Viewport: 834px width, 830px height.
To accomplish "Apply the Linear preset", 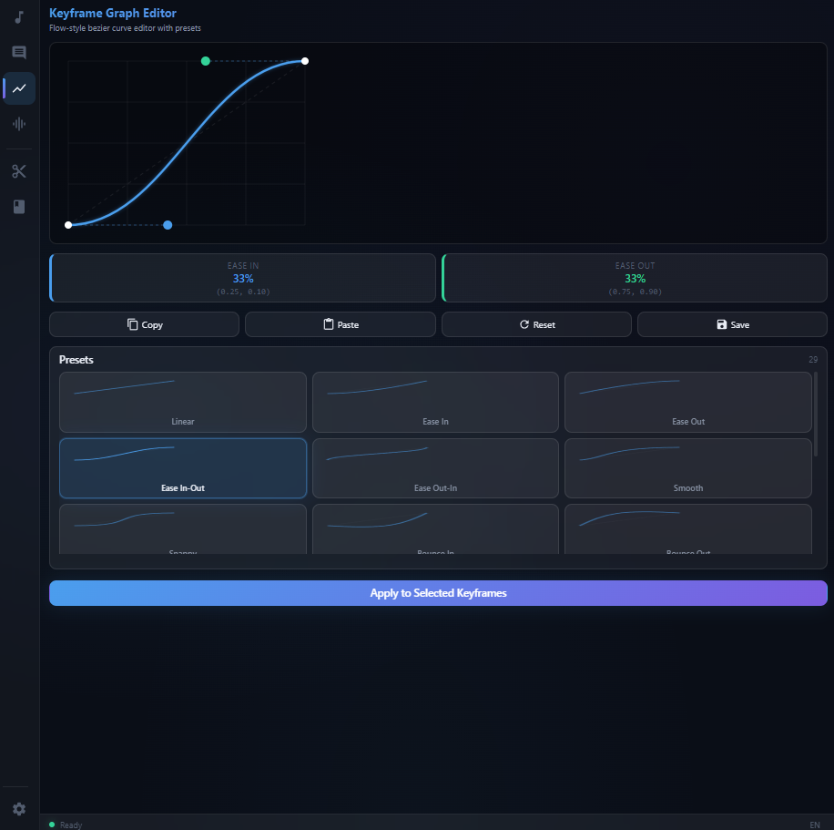I will pos(183,402).
